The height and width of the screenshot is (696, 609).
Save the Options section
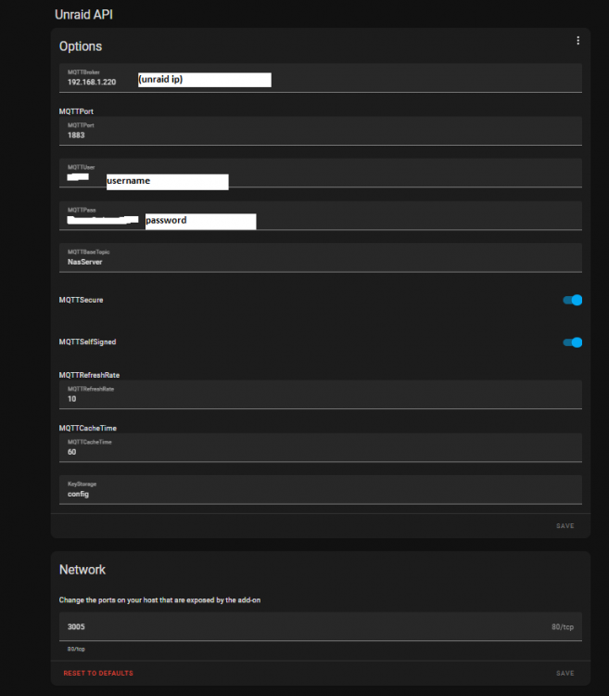[565, 526]
